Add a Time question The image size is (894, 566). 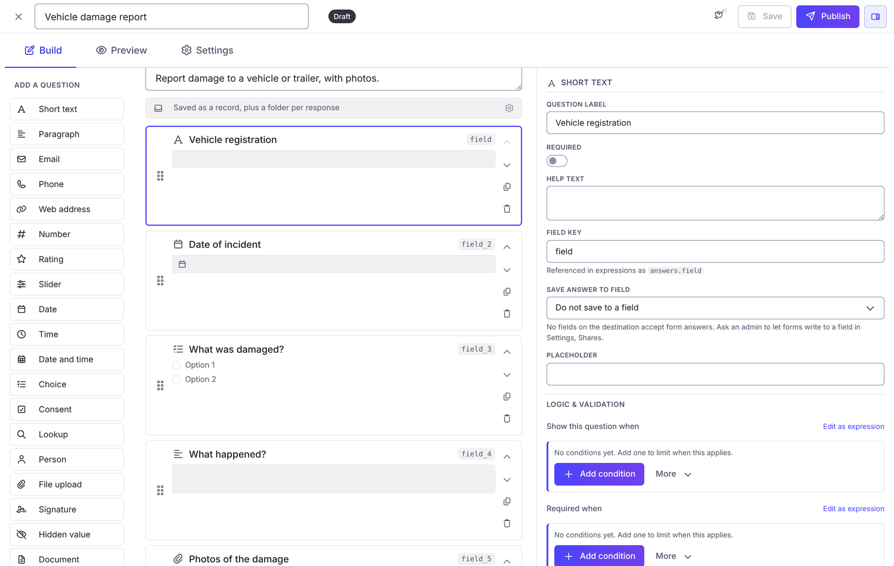[67, 334]
